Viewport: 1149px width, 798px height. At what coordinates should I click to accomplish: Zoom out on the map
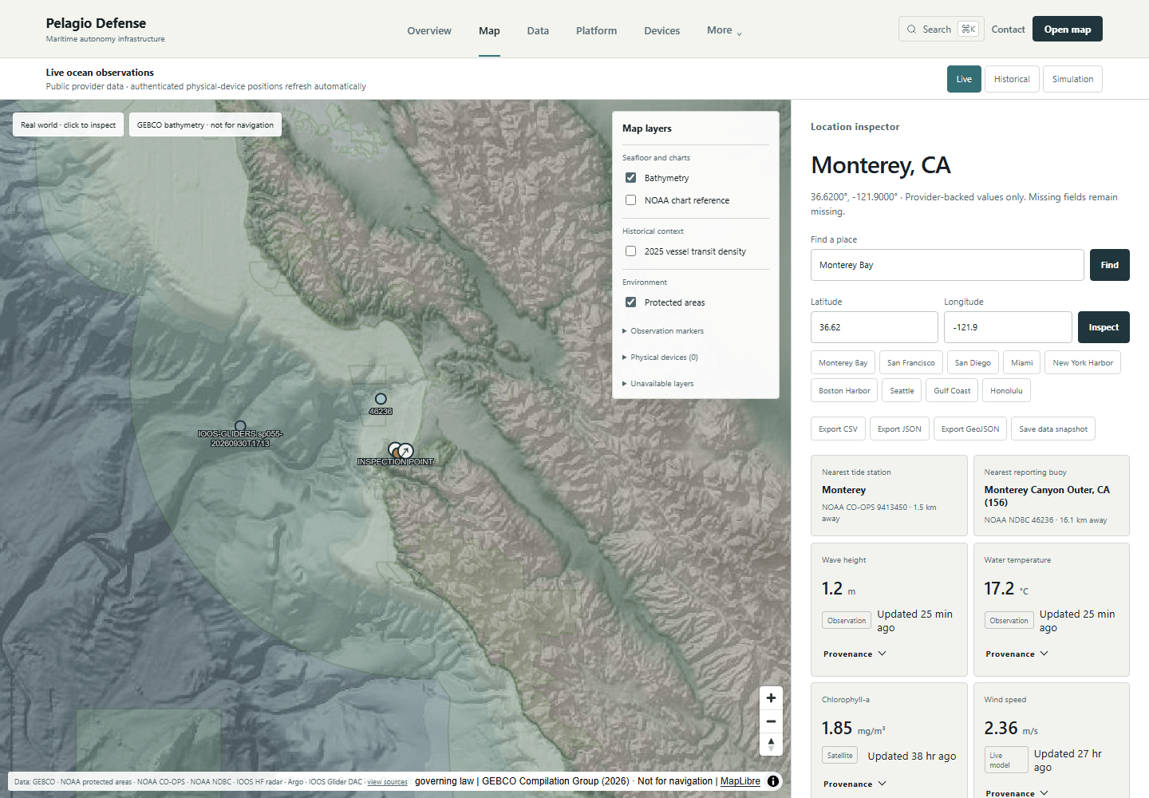(x=771, y=721)
